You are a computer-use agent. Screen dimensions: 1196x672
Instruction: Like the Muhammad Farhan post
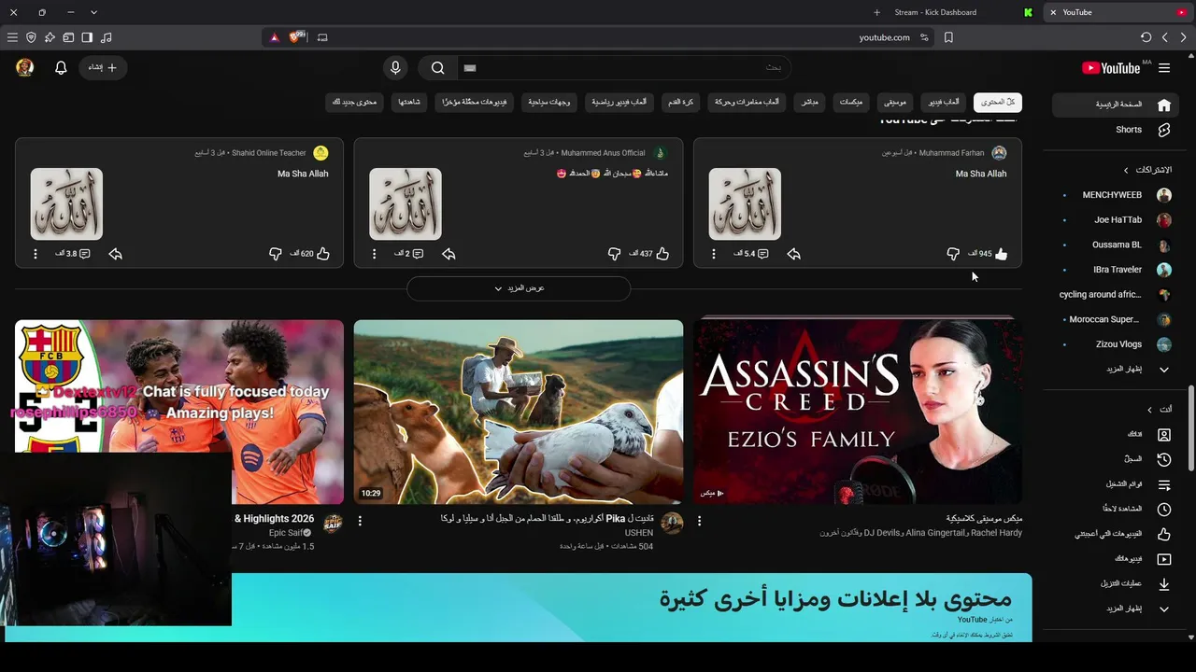1001,254
